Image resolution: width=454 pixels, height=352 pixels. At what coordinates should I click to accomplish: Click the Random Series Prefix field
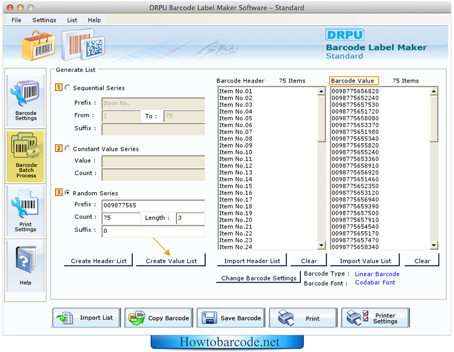pos(153,205)
